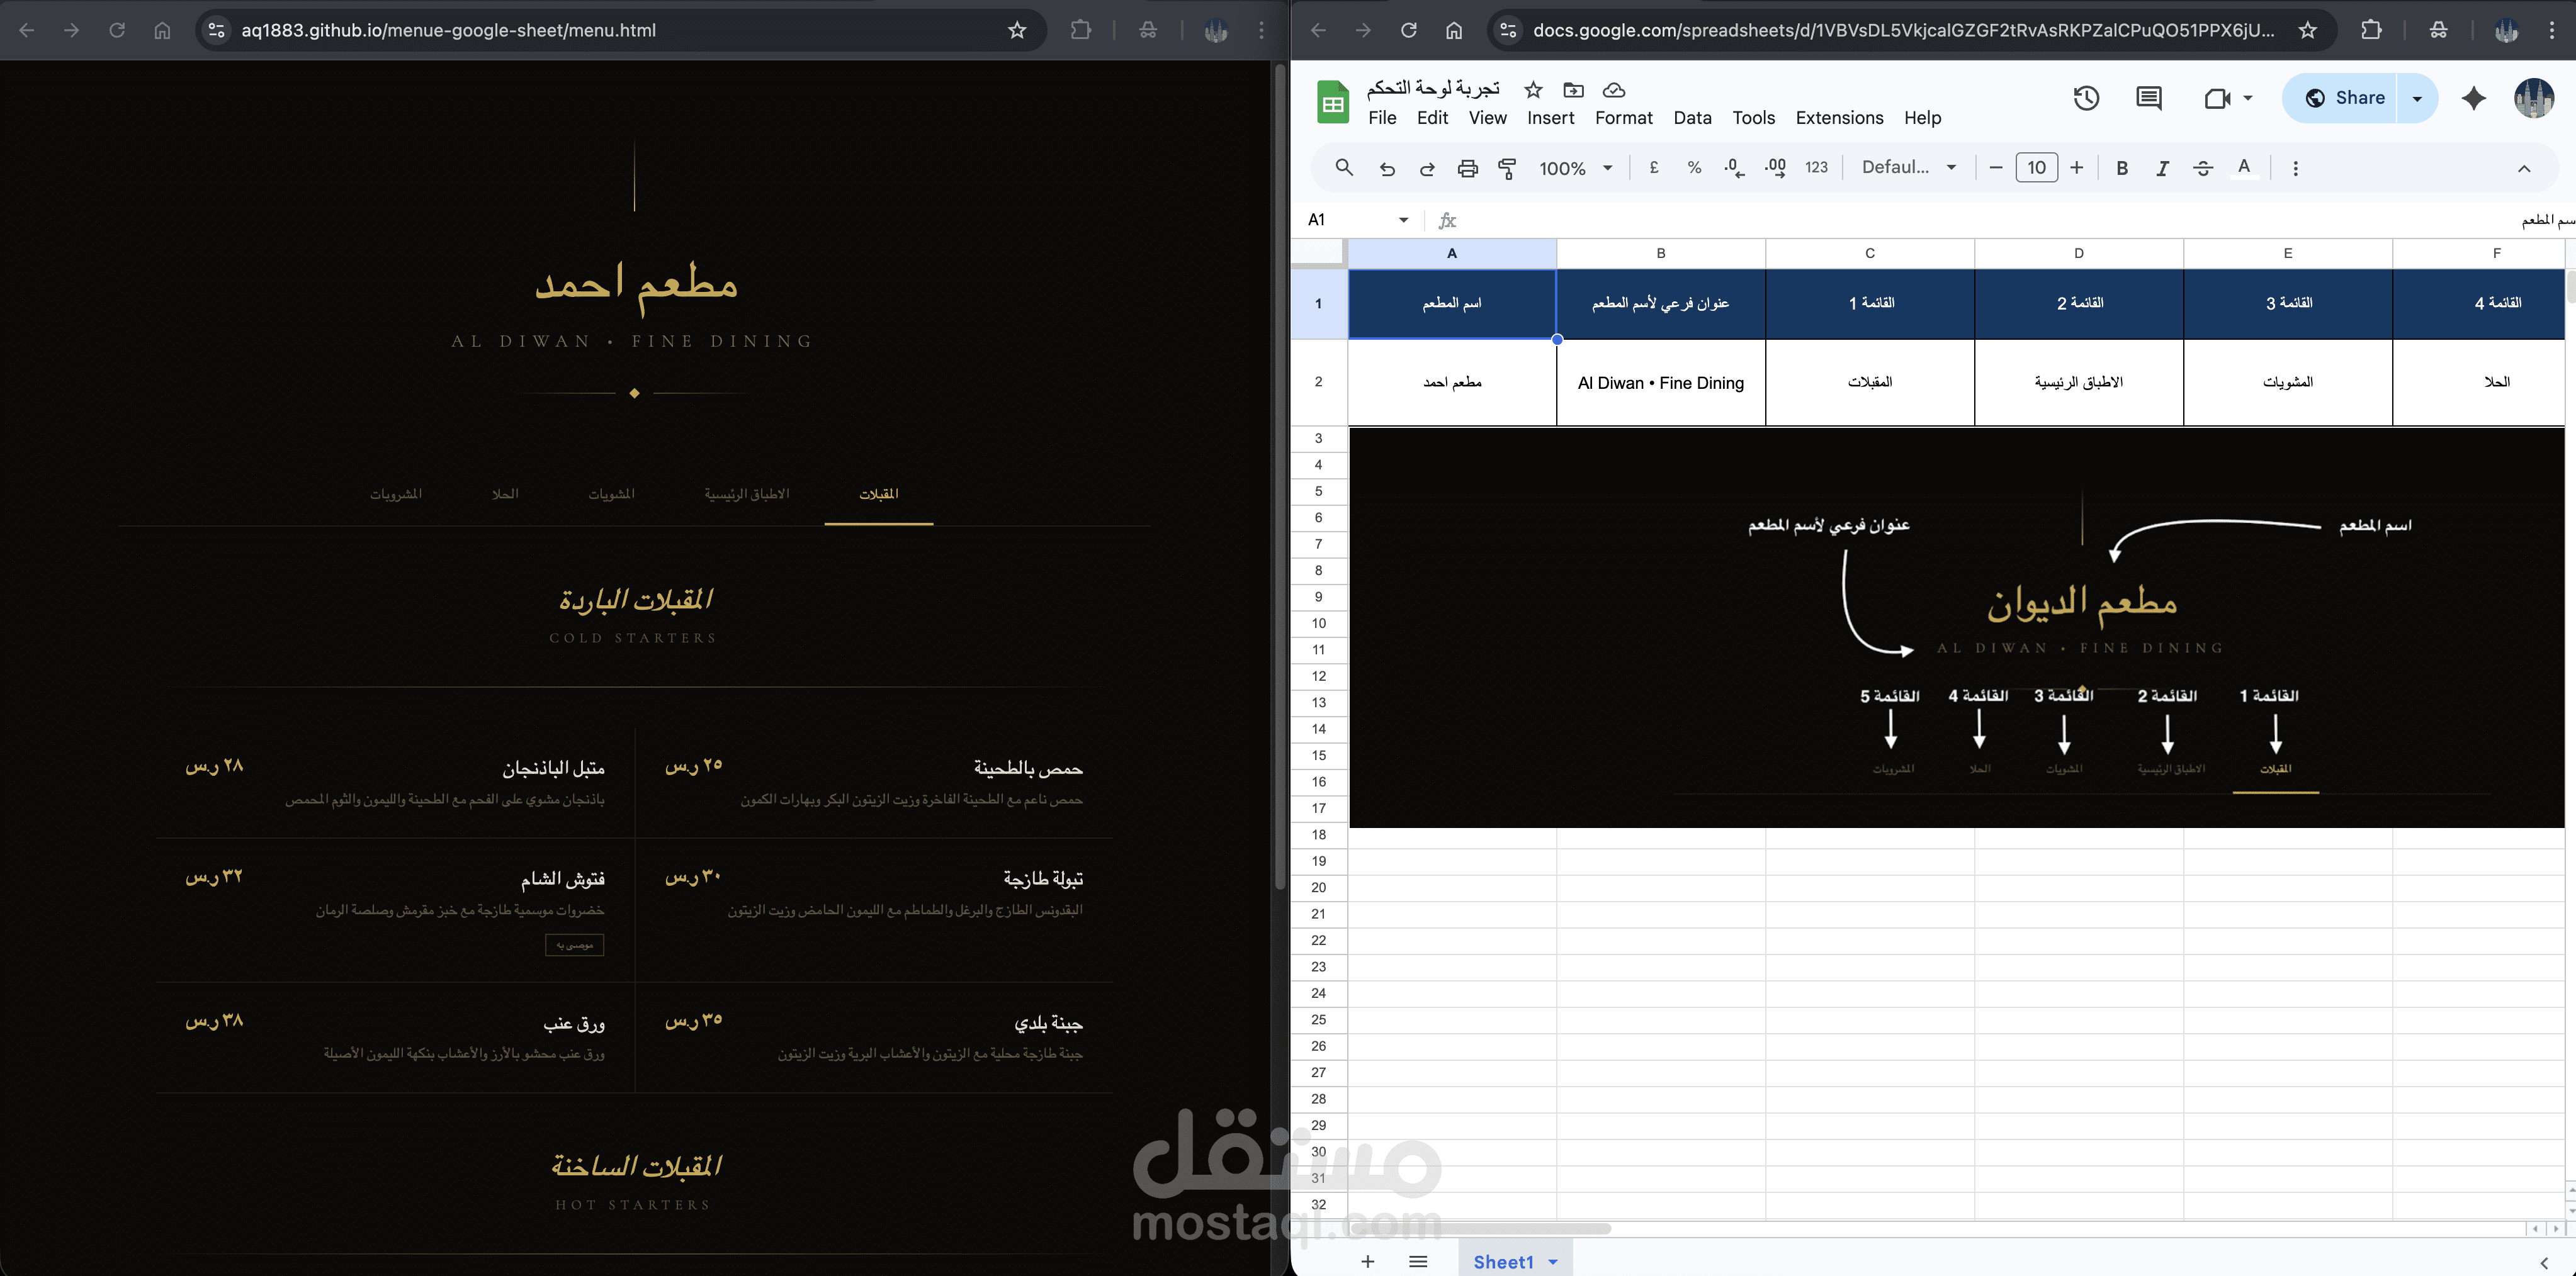The width and height of the screenshot is (2576, 1276).
Task: Open the File menu
Action: click(1382, 118)
